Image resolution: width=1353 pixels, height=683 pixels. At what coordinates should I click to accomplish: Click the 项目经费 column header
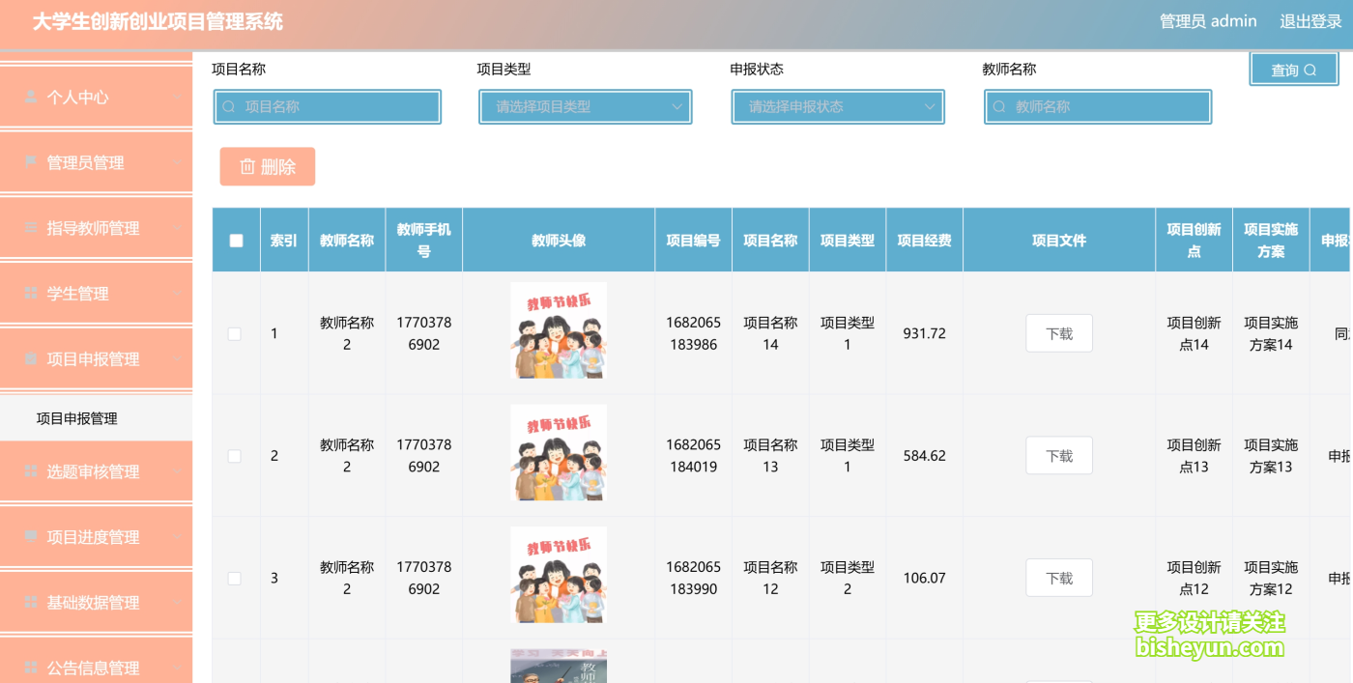pyautogui.click(x=925, y=241)
